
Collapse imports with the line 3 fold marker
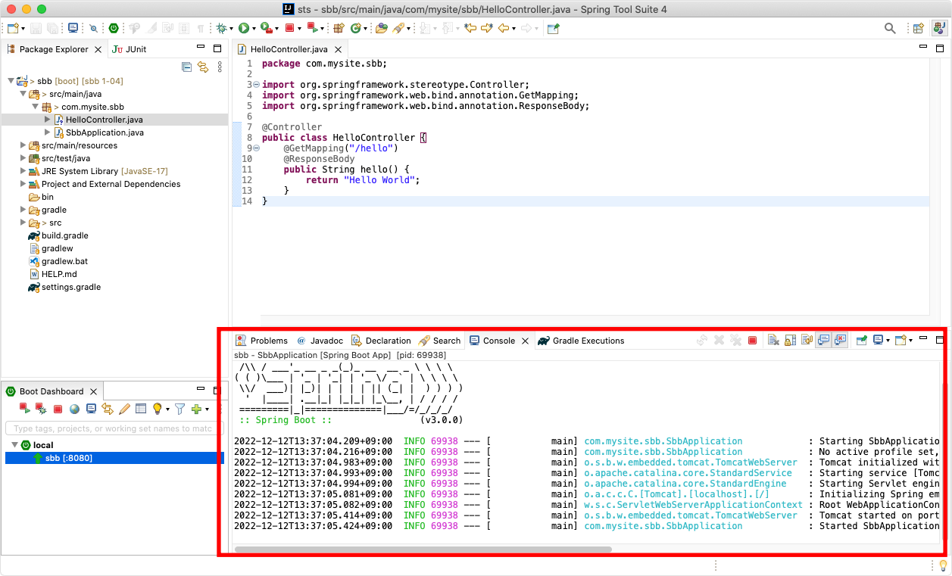point(255,85)
